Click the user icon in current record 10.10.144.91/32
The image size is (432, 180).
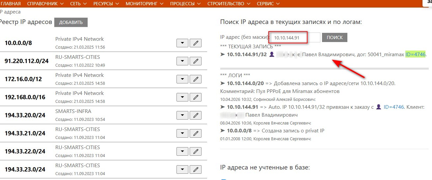click(x=272, y=54)
